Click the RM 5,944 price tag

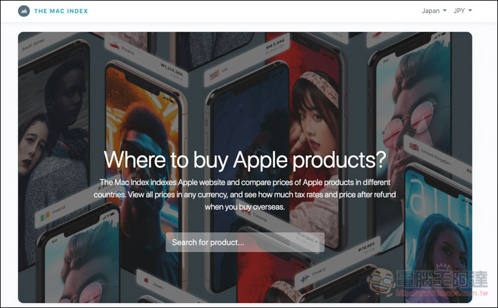pos(275,44)
